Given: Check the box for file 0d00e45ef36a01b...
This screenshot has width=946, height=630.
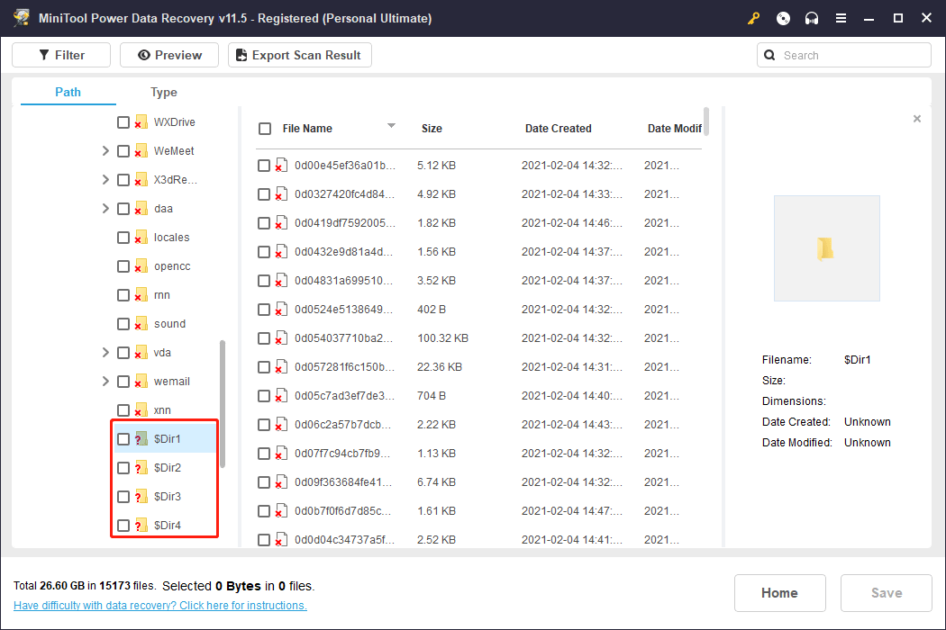Looking at the screenshot, I should [x=264, y=166].
